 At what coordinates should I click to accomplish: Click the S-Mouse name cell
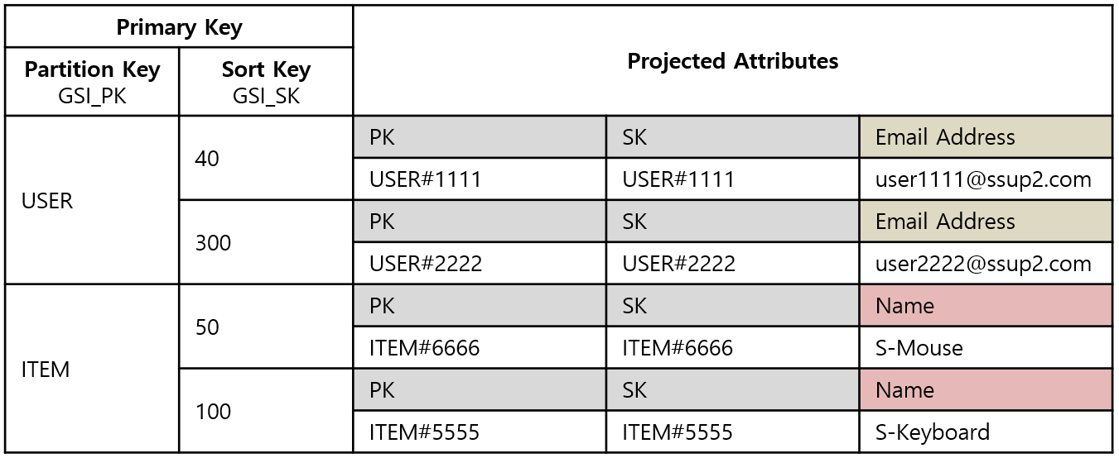(x=986, y=347)
